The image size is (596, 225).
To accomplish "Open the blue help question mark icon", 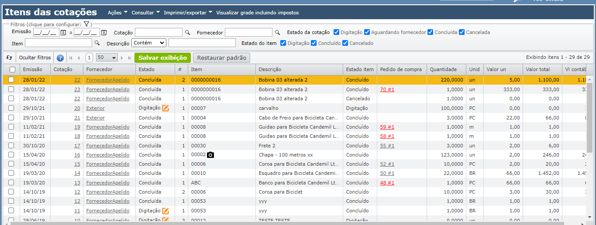I will pyautogui.click(x=60, y=58).
